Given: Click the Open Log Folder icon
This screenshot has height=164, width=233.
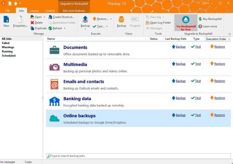Looking at the screenshot, I should [x=147, y=23].
